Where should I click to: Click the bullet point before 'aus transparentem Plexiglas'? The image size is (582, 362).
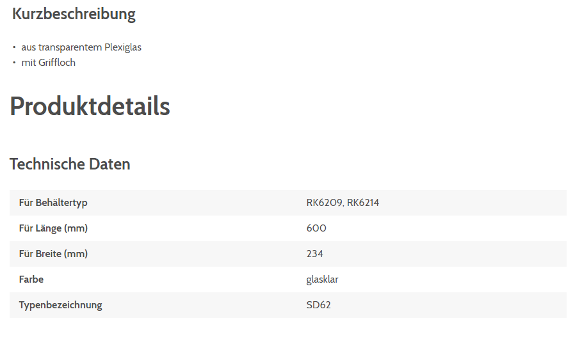(14, 47)
